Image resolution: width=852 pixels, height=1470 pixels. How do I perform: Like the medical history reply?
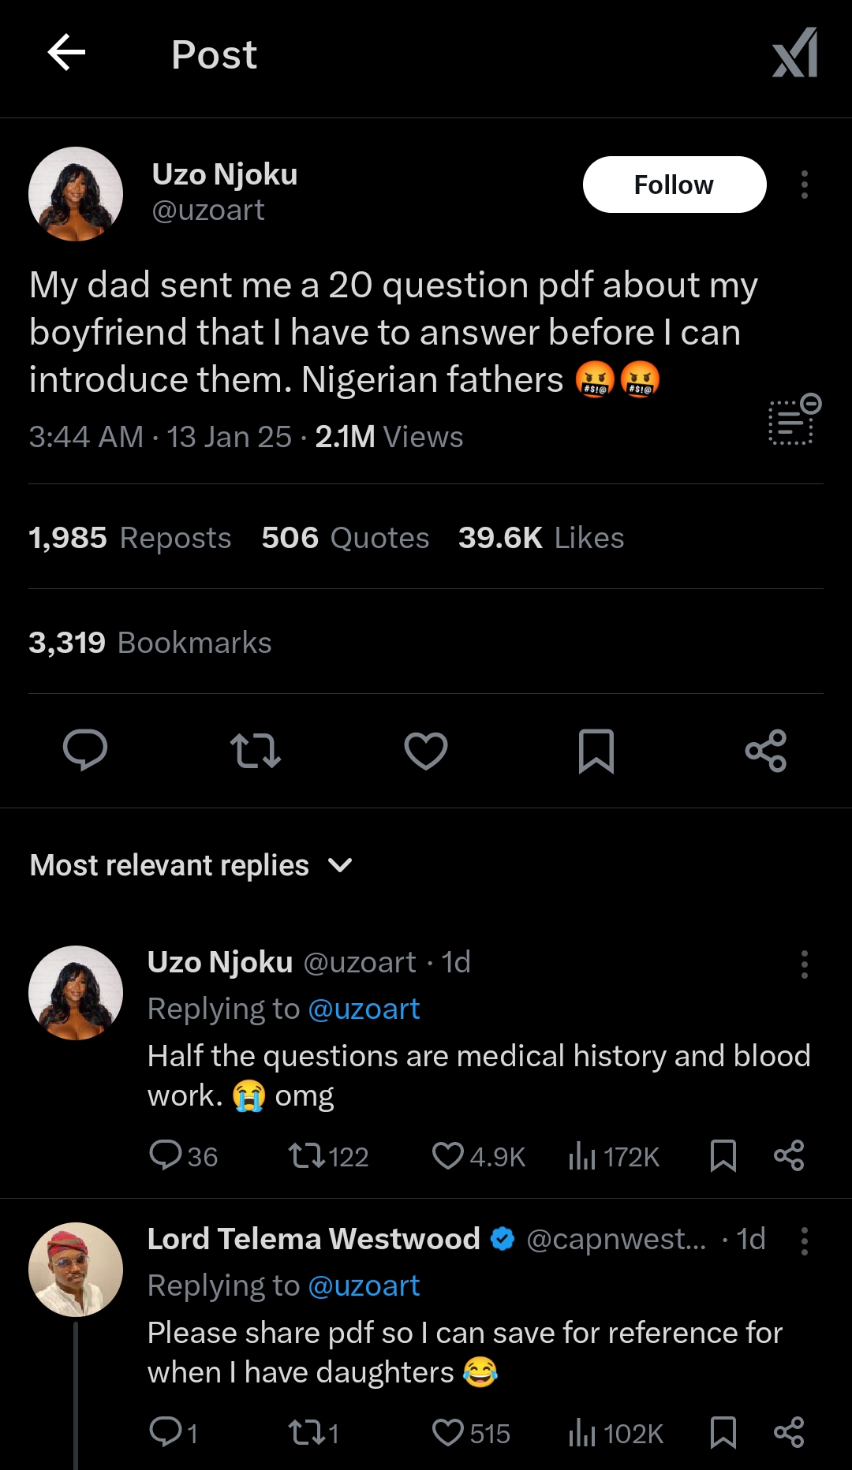tap(448, 1156)
